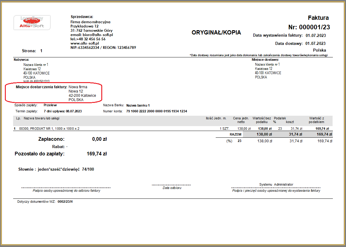The image size is (346, 247).
Task: Select the seller NIP and REGON line
Action: 103,48
